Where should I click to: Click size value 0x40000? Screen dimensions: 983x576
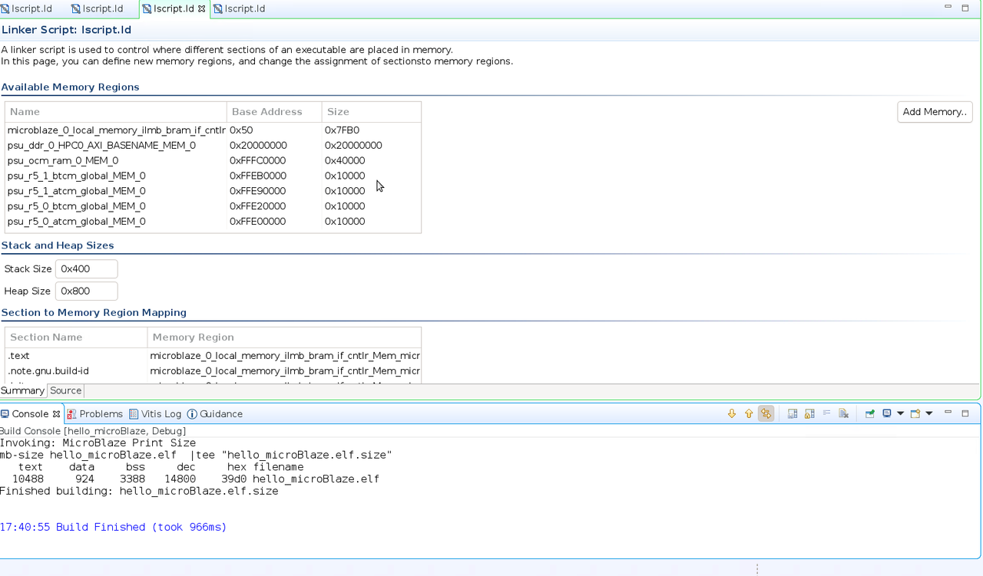[x=345, y=160]
